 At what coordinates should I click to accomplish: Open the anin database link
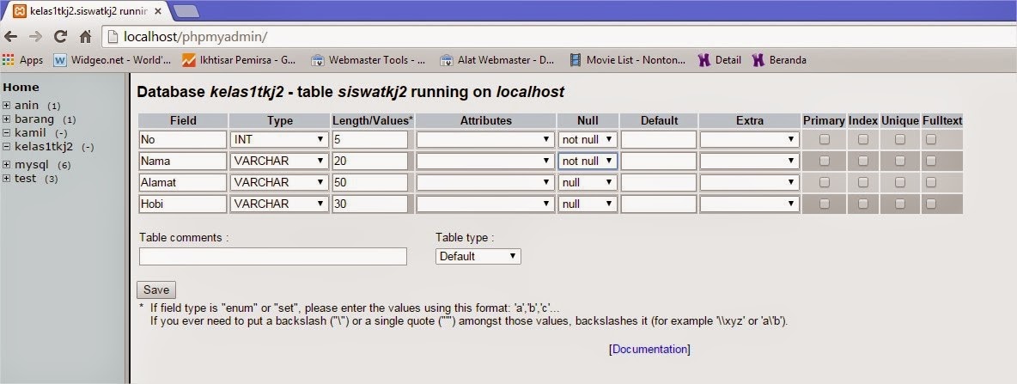click(27, 105)
